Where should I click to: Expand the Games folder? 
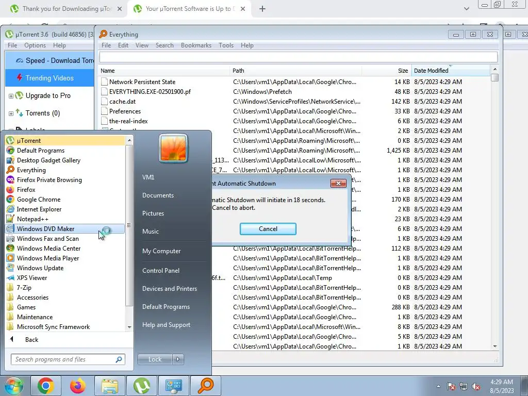(65, 307)
